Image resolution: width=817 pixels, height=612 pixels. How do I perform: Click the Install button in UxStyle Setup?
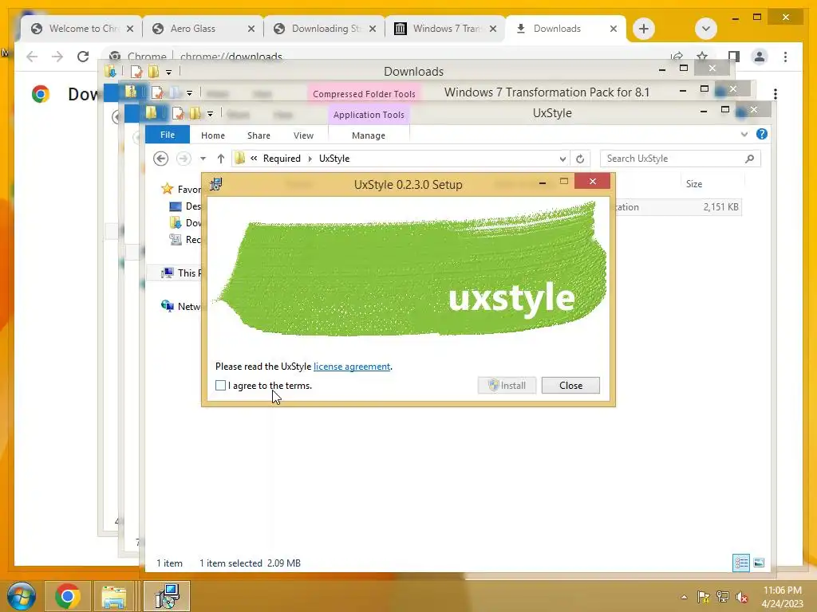tap(507, 386)
